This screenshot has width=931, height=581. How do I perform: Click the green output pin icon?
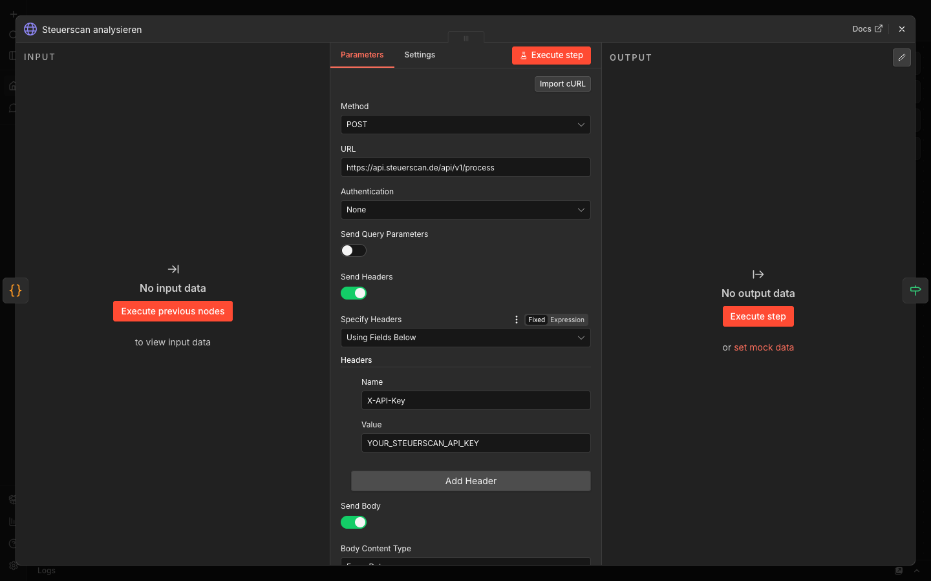(x=915, y=290)
